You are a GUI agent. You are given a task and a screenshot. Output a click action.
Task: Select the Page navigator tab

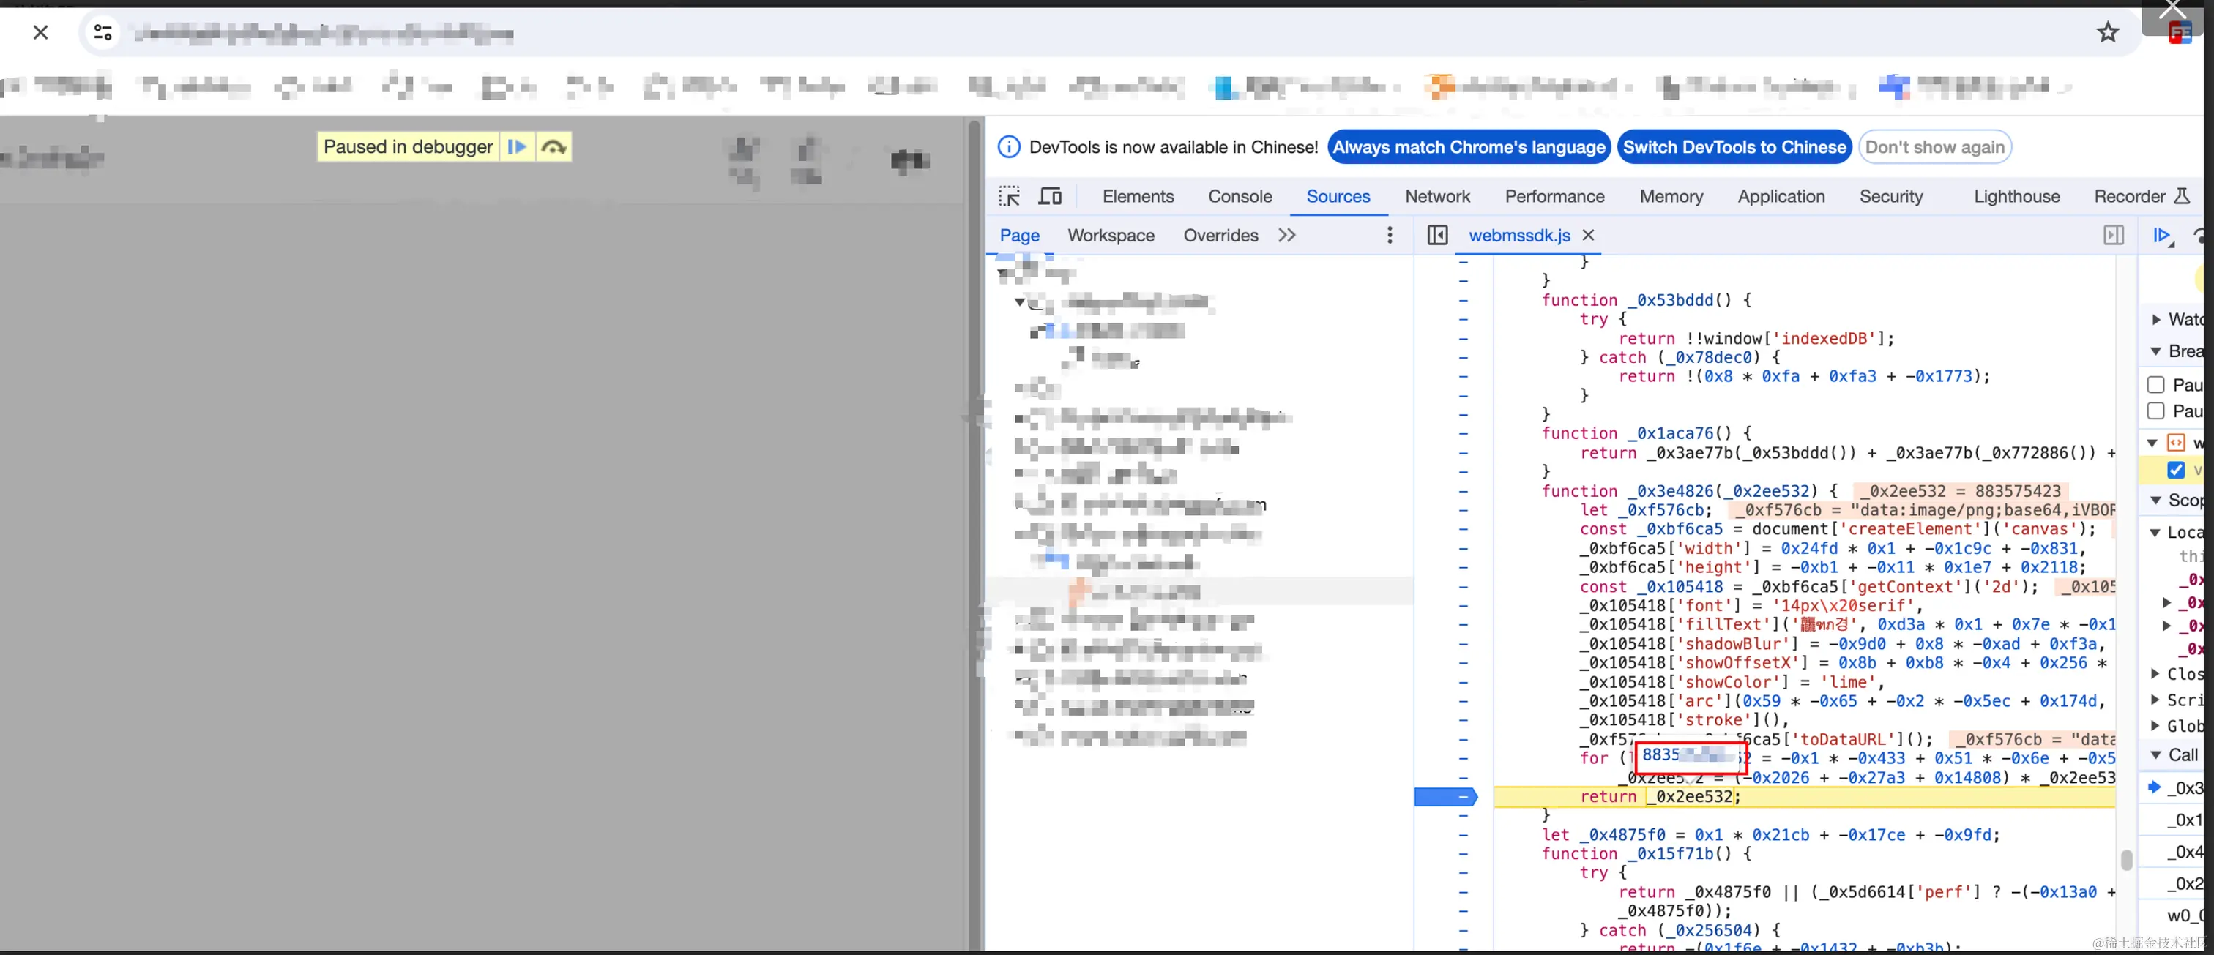pyautogui.click(x=1019, y=236)
